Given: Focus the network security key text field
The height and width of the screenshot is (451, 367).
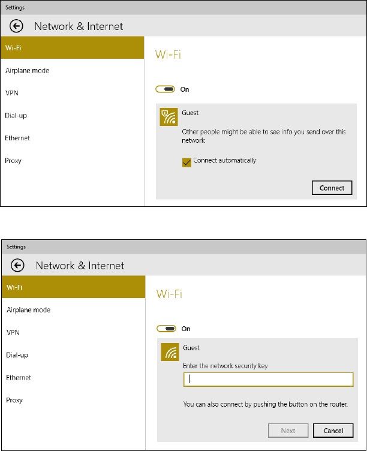Looking at the screenshot, I should coord(268,379).
